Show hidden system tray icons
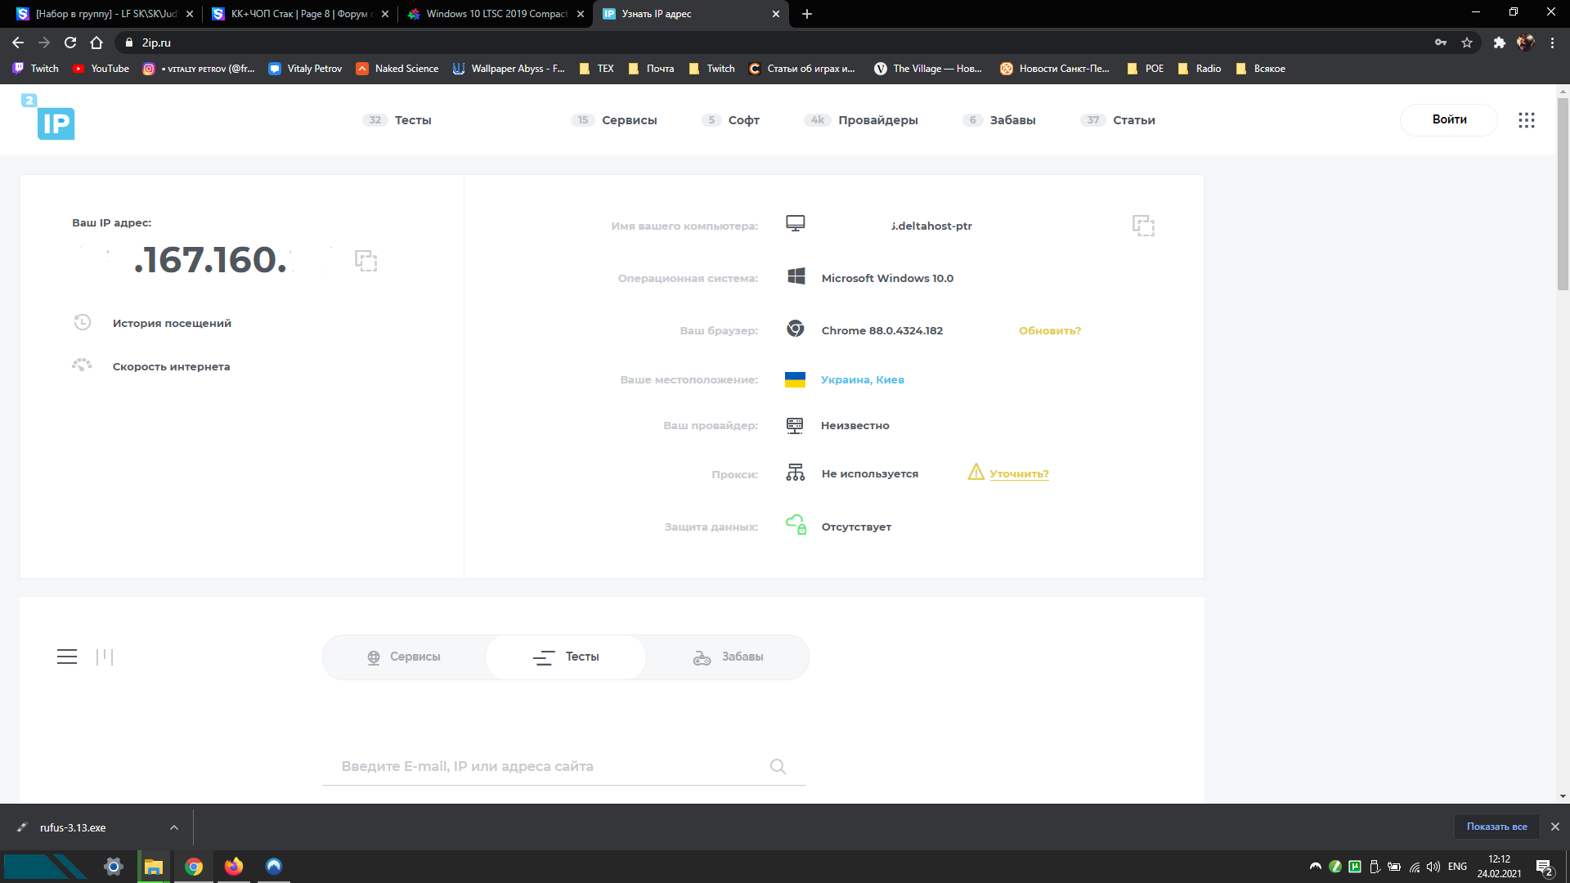The width and height of the screenshot is (1570, 883). click(x=1315, y=867)
